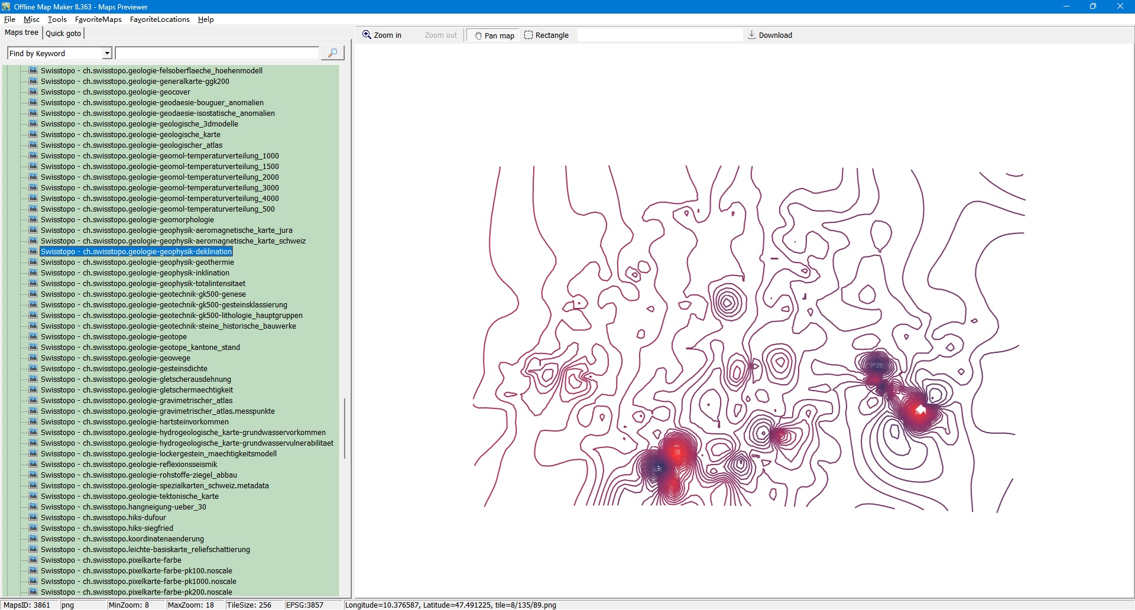Screen dimensions: 1135x610
Task: Select the Maps tree tab
Action: (22, 33)
